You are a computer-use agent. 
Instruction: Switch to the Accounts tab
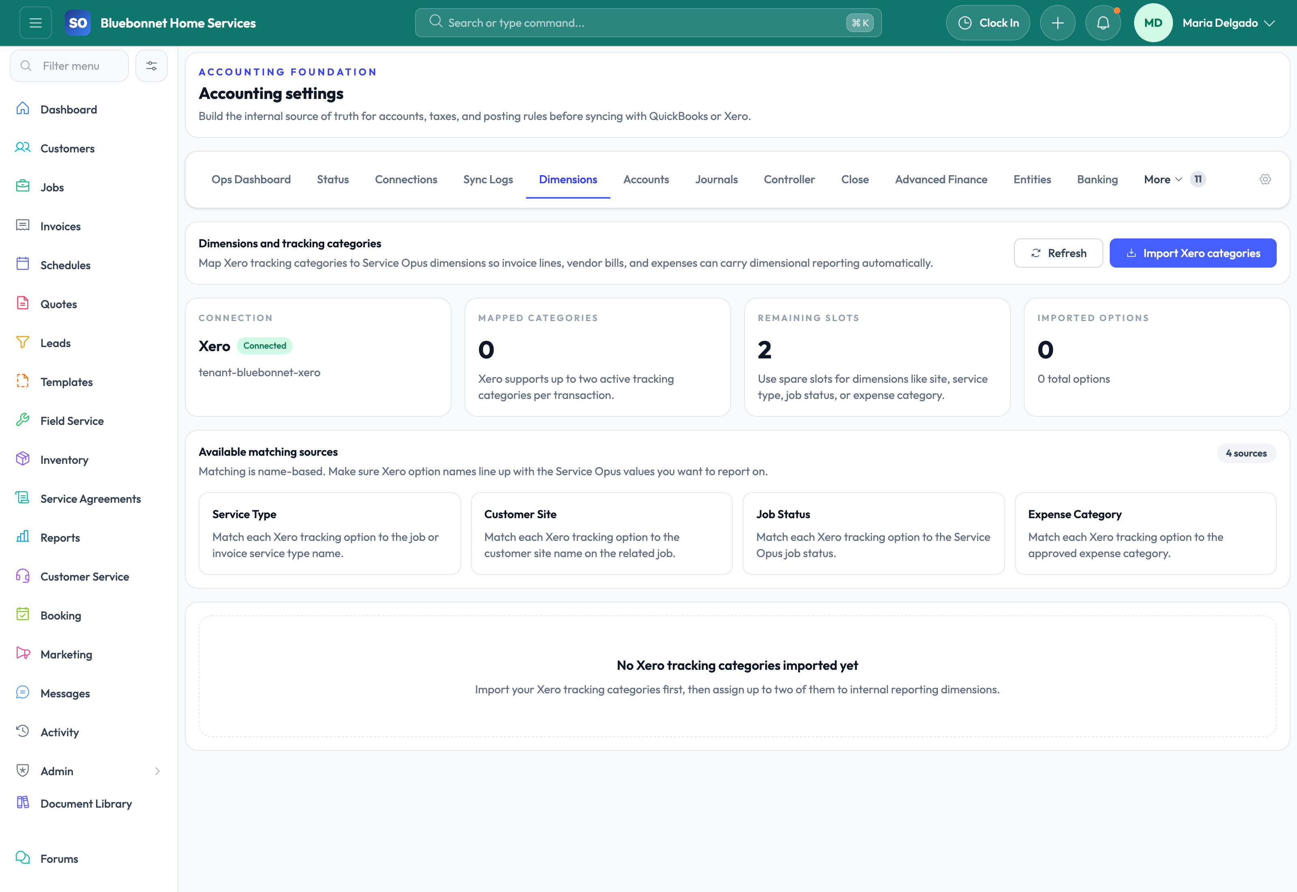point(646,179)
